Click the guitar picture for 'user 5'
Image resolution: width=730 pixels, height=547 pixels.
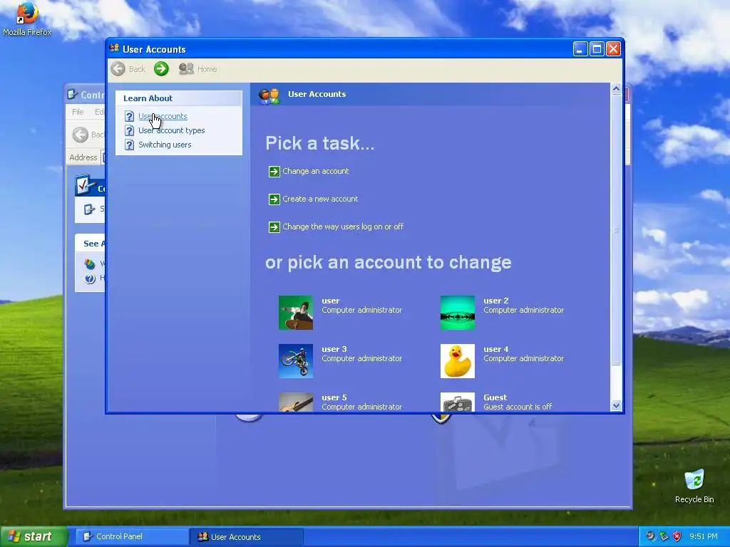point(296,402)
